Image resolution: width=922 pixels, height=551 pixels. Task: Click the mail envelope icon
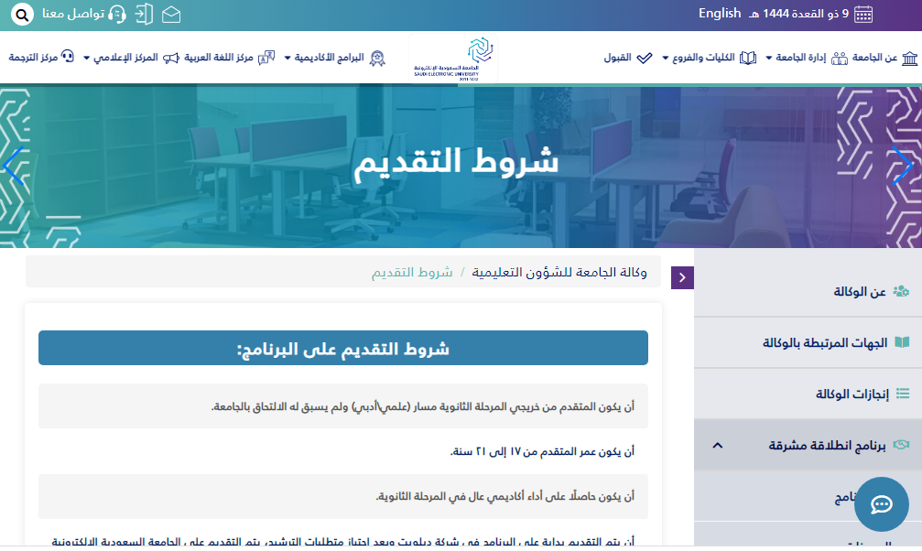point(171,14)
